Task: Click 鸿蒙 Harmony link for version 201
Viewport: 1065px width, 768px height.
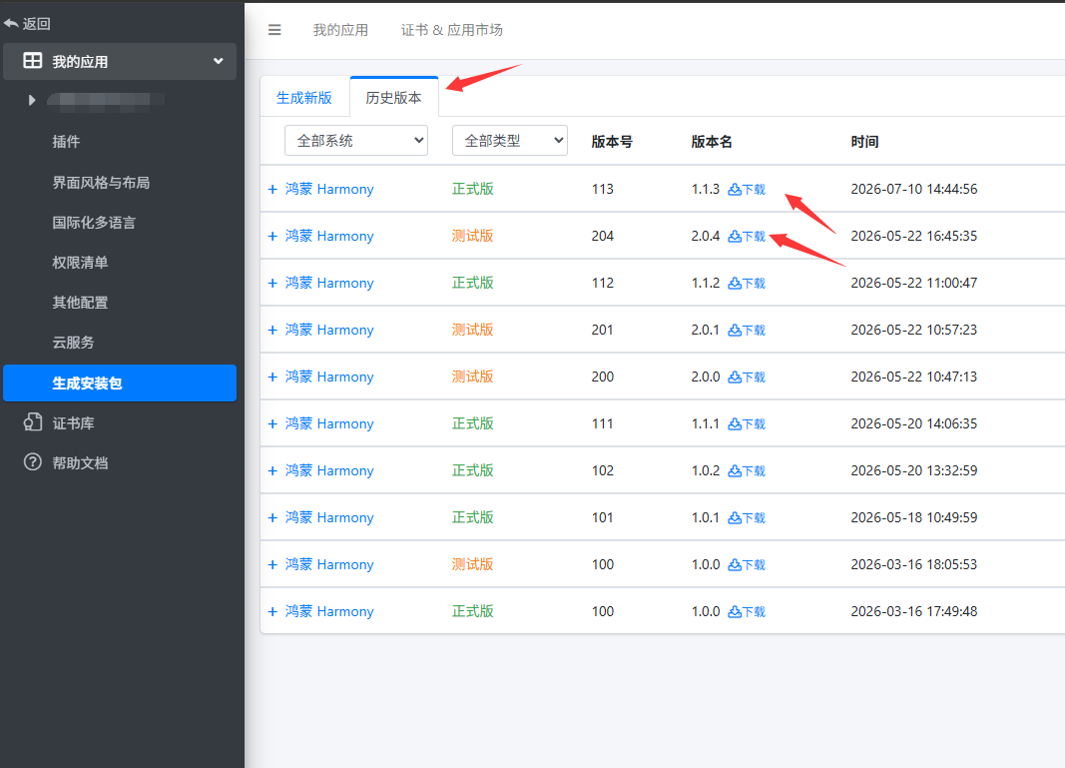Action: pos(329,330)
